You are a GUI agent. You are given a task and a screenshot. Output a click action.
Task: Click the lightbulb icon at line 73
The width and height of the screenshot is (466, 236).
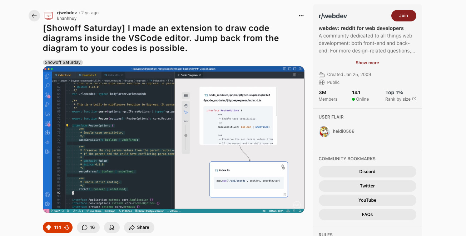(x=67, y=126)
